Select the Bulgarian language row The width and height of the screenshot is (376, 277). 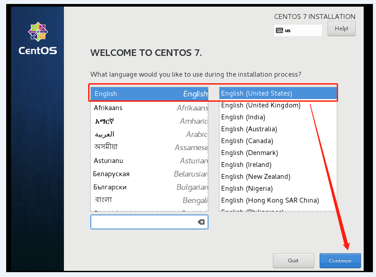pos(149,187)
